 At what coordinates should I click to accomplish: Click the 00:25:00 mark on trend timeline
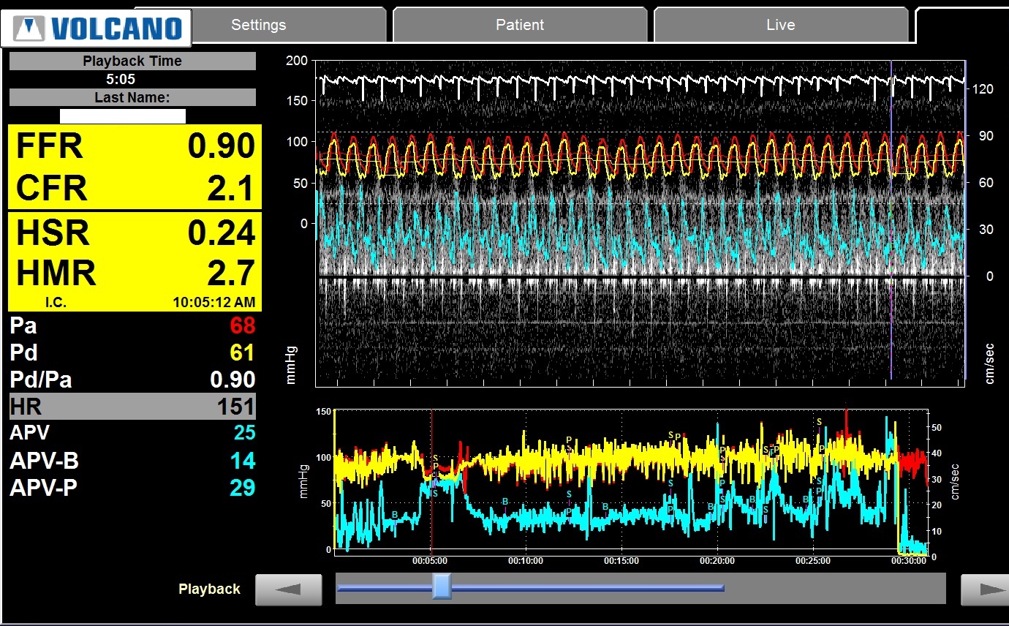click(x=813, y=561)
